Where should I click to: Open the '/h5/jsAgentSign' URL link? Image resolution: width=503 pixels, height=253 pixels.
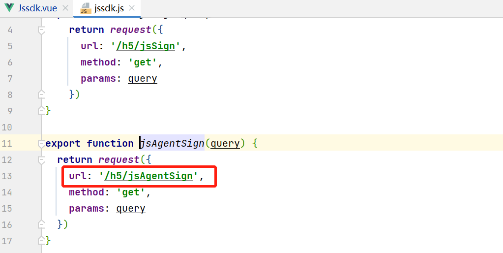click(x=148, y=176)
